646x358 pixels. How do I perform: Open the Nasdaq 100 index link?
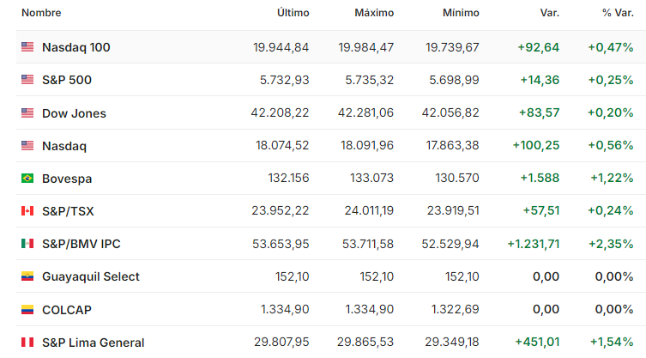(x=75, y=47)
